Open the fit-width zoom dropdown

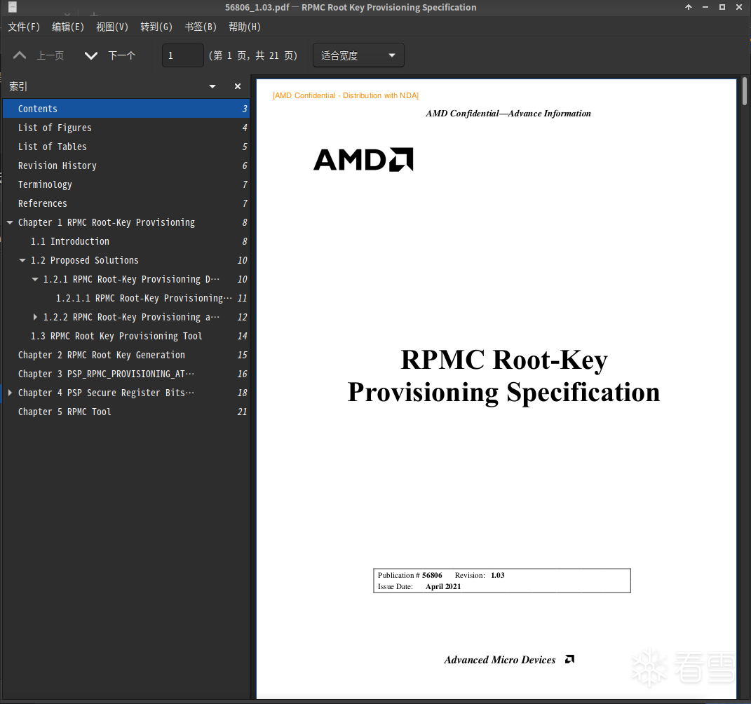click(358, 55)
